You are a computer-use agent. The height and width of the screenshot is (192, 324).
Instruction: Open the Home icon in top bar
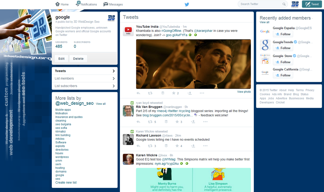point(57,4)
